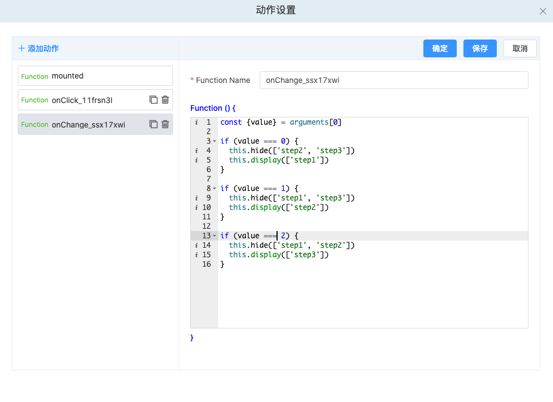Delete the onChange_ssx17xwi function
553x402 pixels.
pos(165,124)
